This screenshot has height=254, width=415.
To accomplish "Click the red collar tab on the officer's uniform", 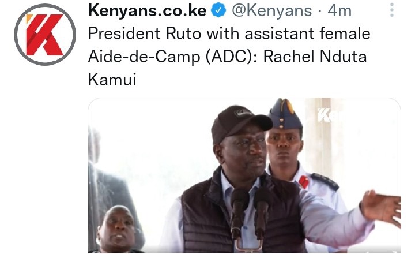I will 303,182.
